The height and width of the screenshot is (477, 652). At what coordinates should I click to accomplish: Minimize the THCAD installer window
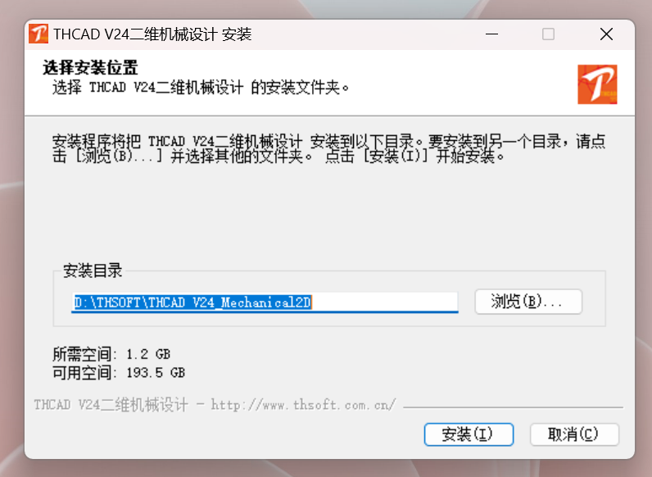click(x=492, y=34)
